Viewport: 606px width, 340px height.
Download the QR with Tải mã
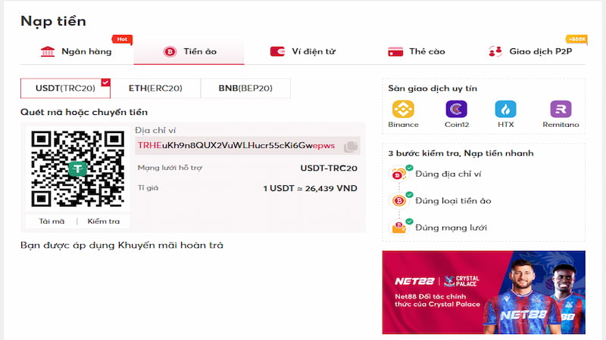click(52, 221)
